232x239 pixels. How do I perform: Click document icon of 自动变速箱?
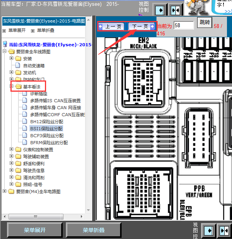coord(18,65)
